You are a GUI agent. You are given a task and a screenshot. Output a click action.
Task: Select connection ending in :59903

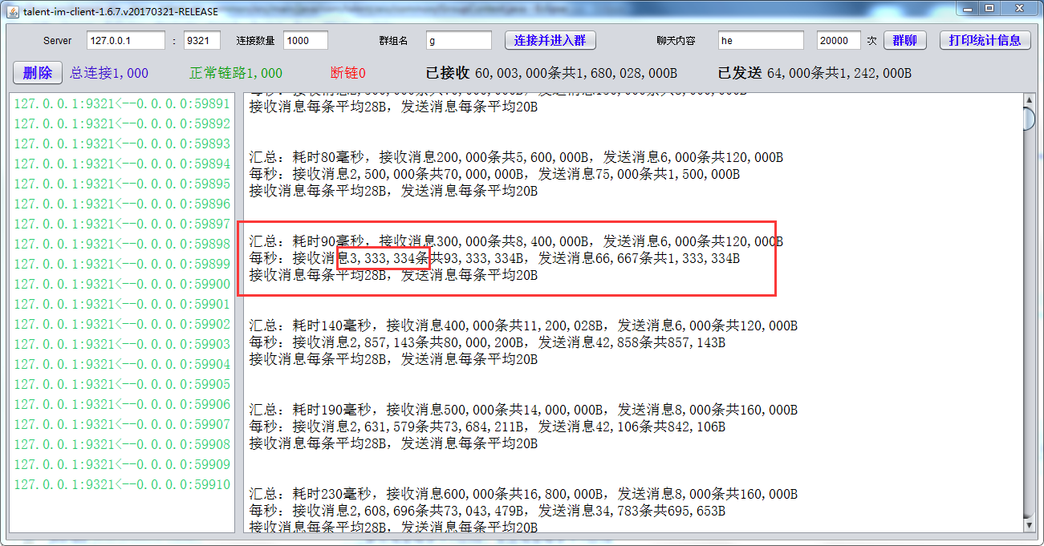[x=122, y=344]
